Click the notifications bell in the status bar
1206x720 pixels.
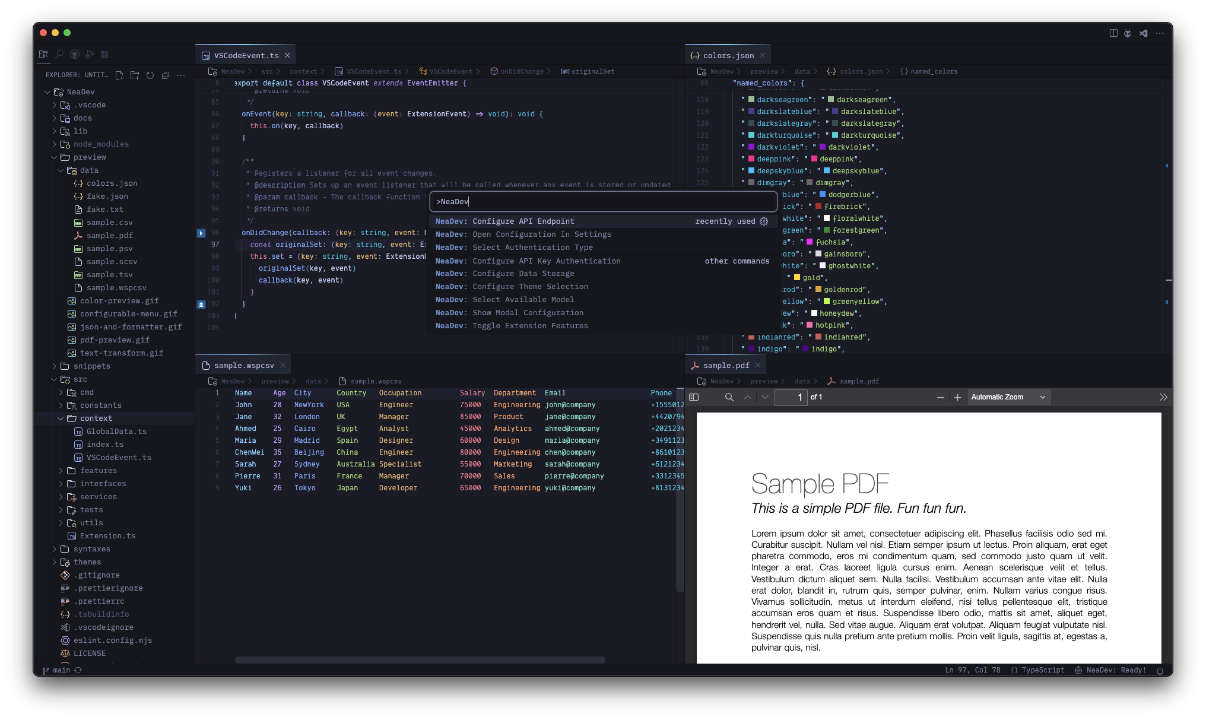pyautogui.click(x=1161, y=670)
